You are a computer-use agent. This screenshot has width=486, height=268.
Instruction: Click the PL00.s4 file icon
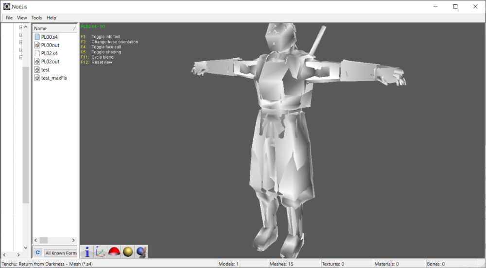(x=37, y=37)
